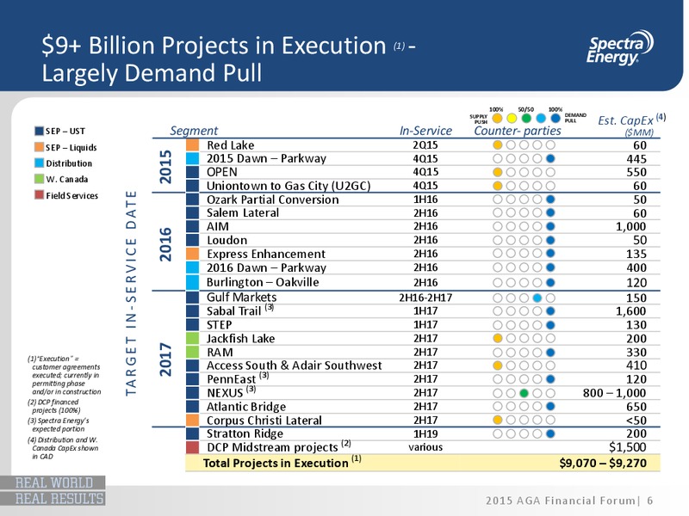The image size is (689, 516).
Task: Click the 1H19 in-service date for Stratton Ridge
Action: (425, 434)
